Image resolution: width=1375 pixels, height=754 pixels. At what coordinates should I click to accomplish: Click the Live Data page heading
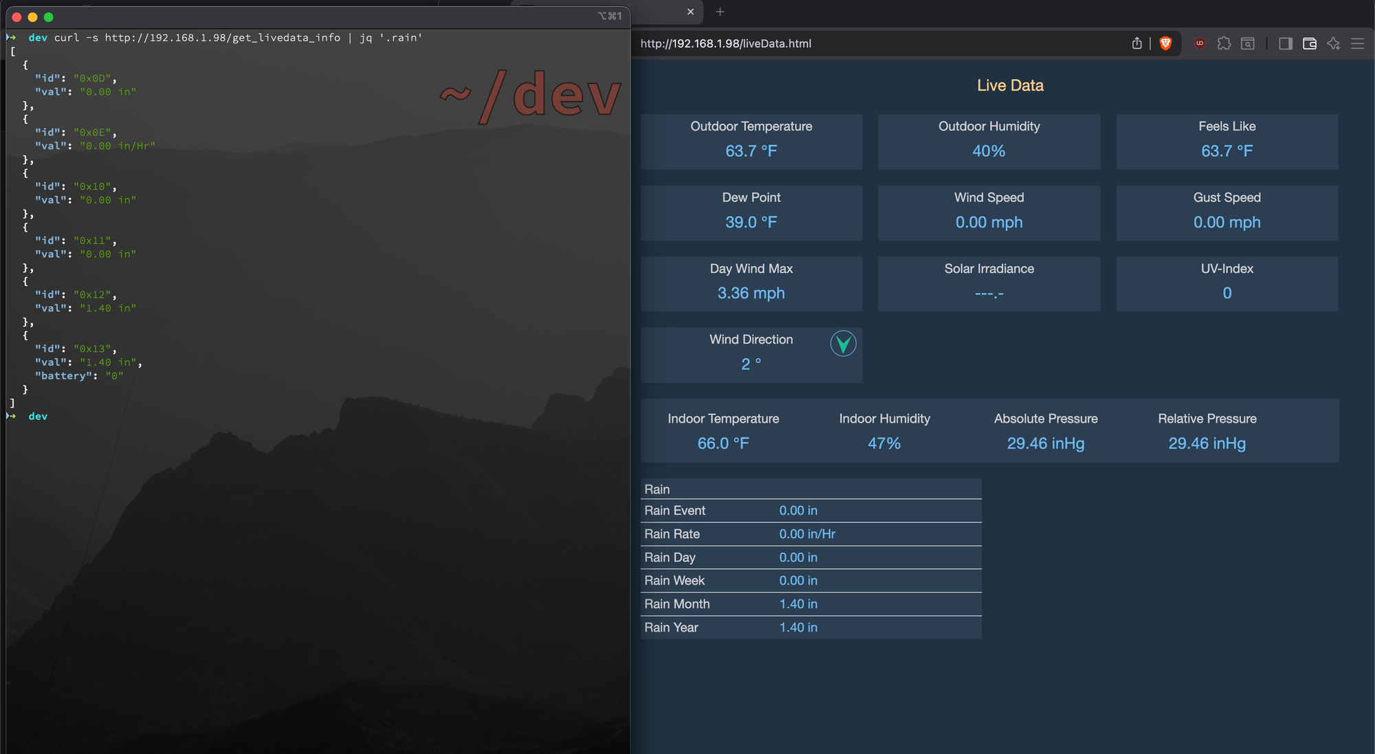coord(1009,85)
